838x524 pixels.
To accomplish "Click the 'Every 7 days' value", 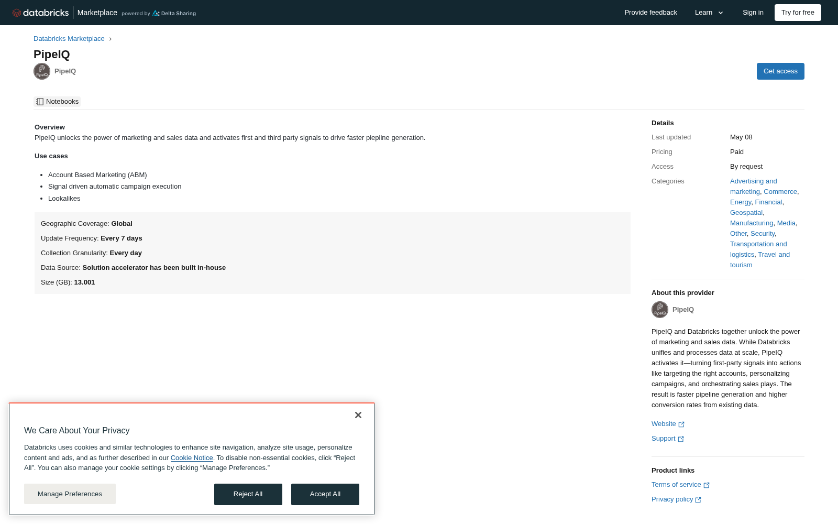I will [x=122, y=238].
